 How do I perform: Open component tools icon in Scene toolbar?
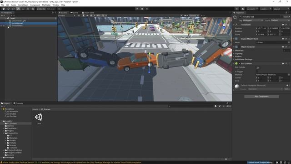pos(181,15)
